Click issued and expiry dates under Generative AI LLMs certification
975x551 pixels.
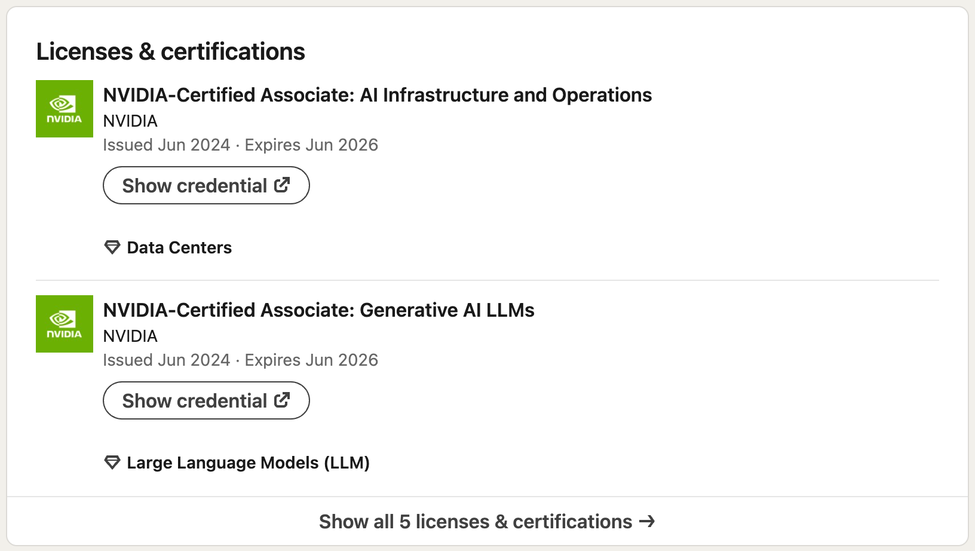[x=241, y=360]
